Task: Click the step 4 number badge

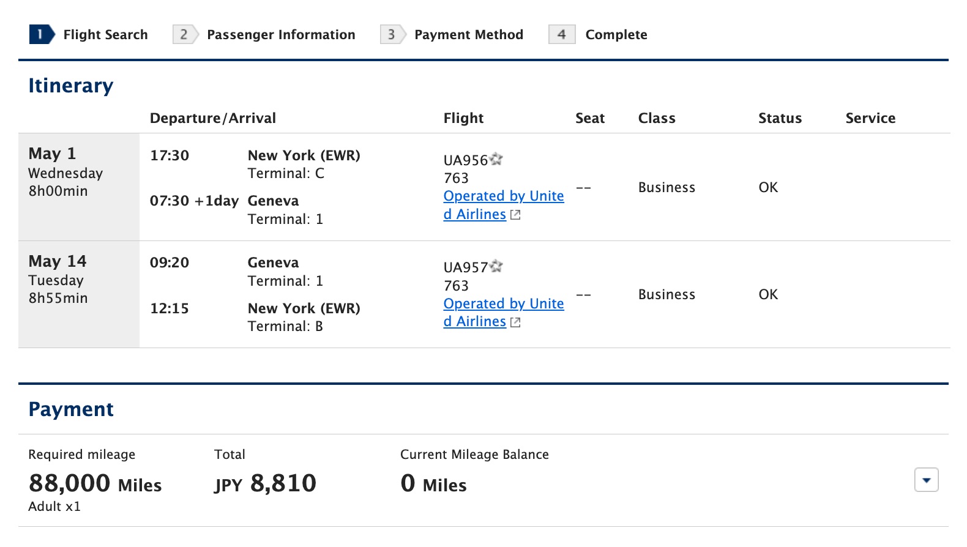Action: [x=561, y=35]
